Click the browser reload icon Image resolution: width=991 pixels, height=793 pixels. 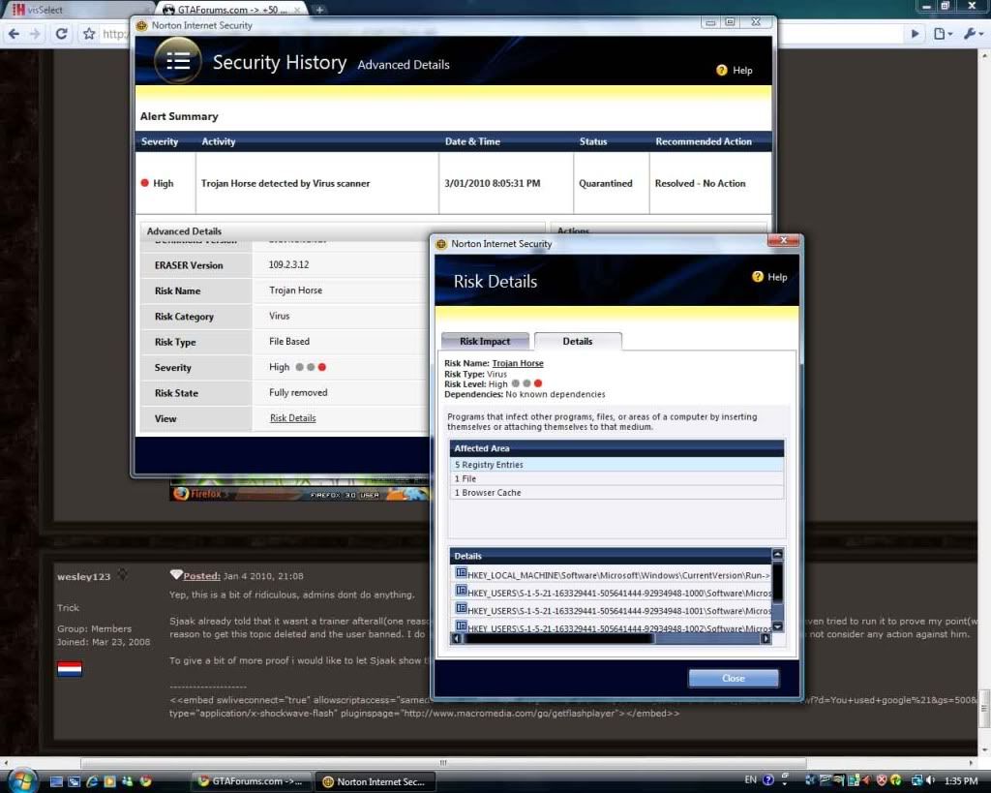[x=61, y=34]
